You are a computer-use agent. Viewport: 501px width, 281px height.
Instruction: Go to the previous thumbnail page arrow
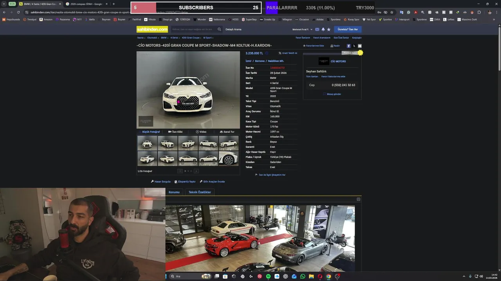180,171
